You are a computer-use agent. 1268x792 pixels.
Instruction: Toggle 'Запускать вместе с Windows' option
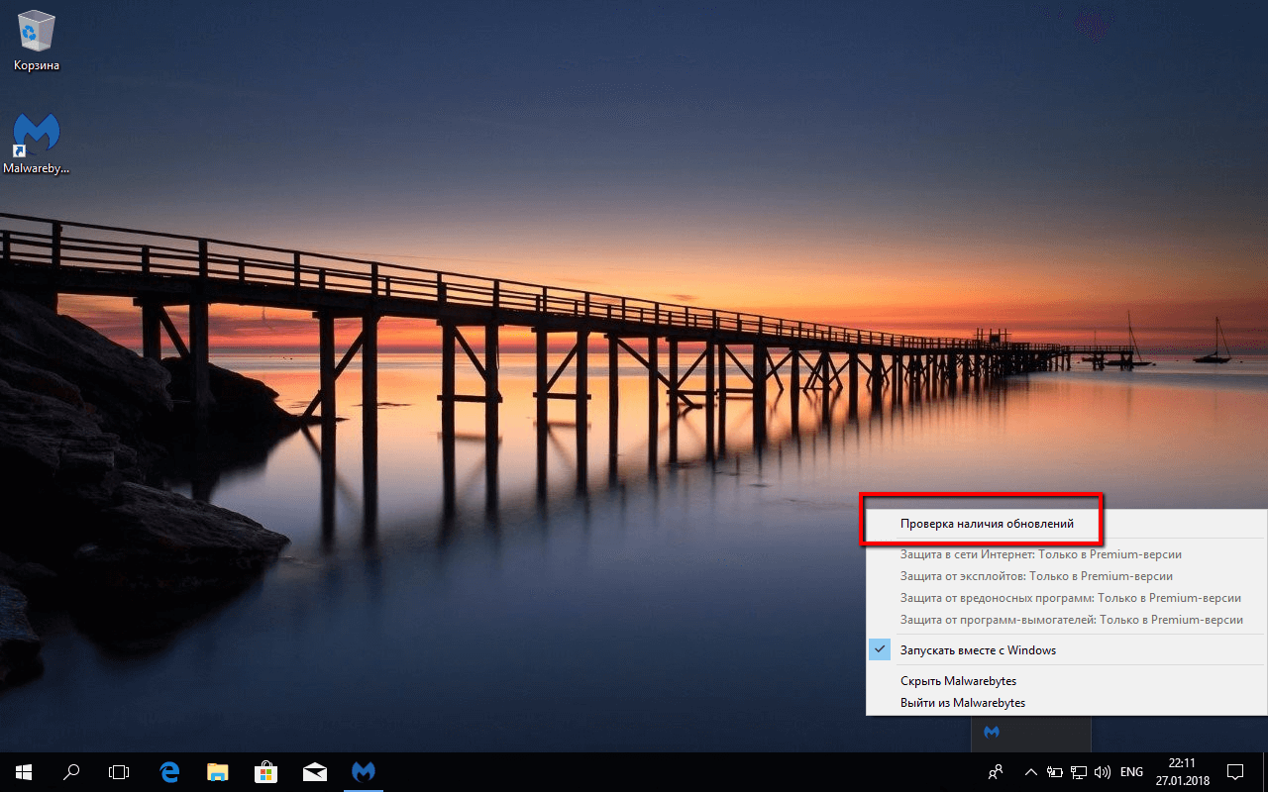1067,650
